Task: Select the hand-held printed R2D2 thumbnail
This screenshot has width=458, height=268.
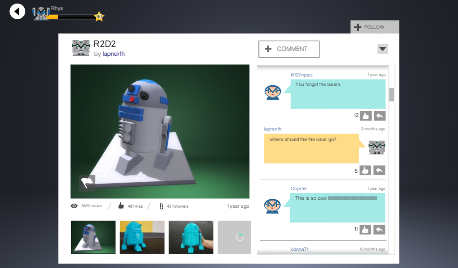Action: (191, 237)
